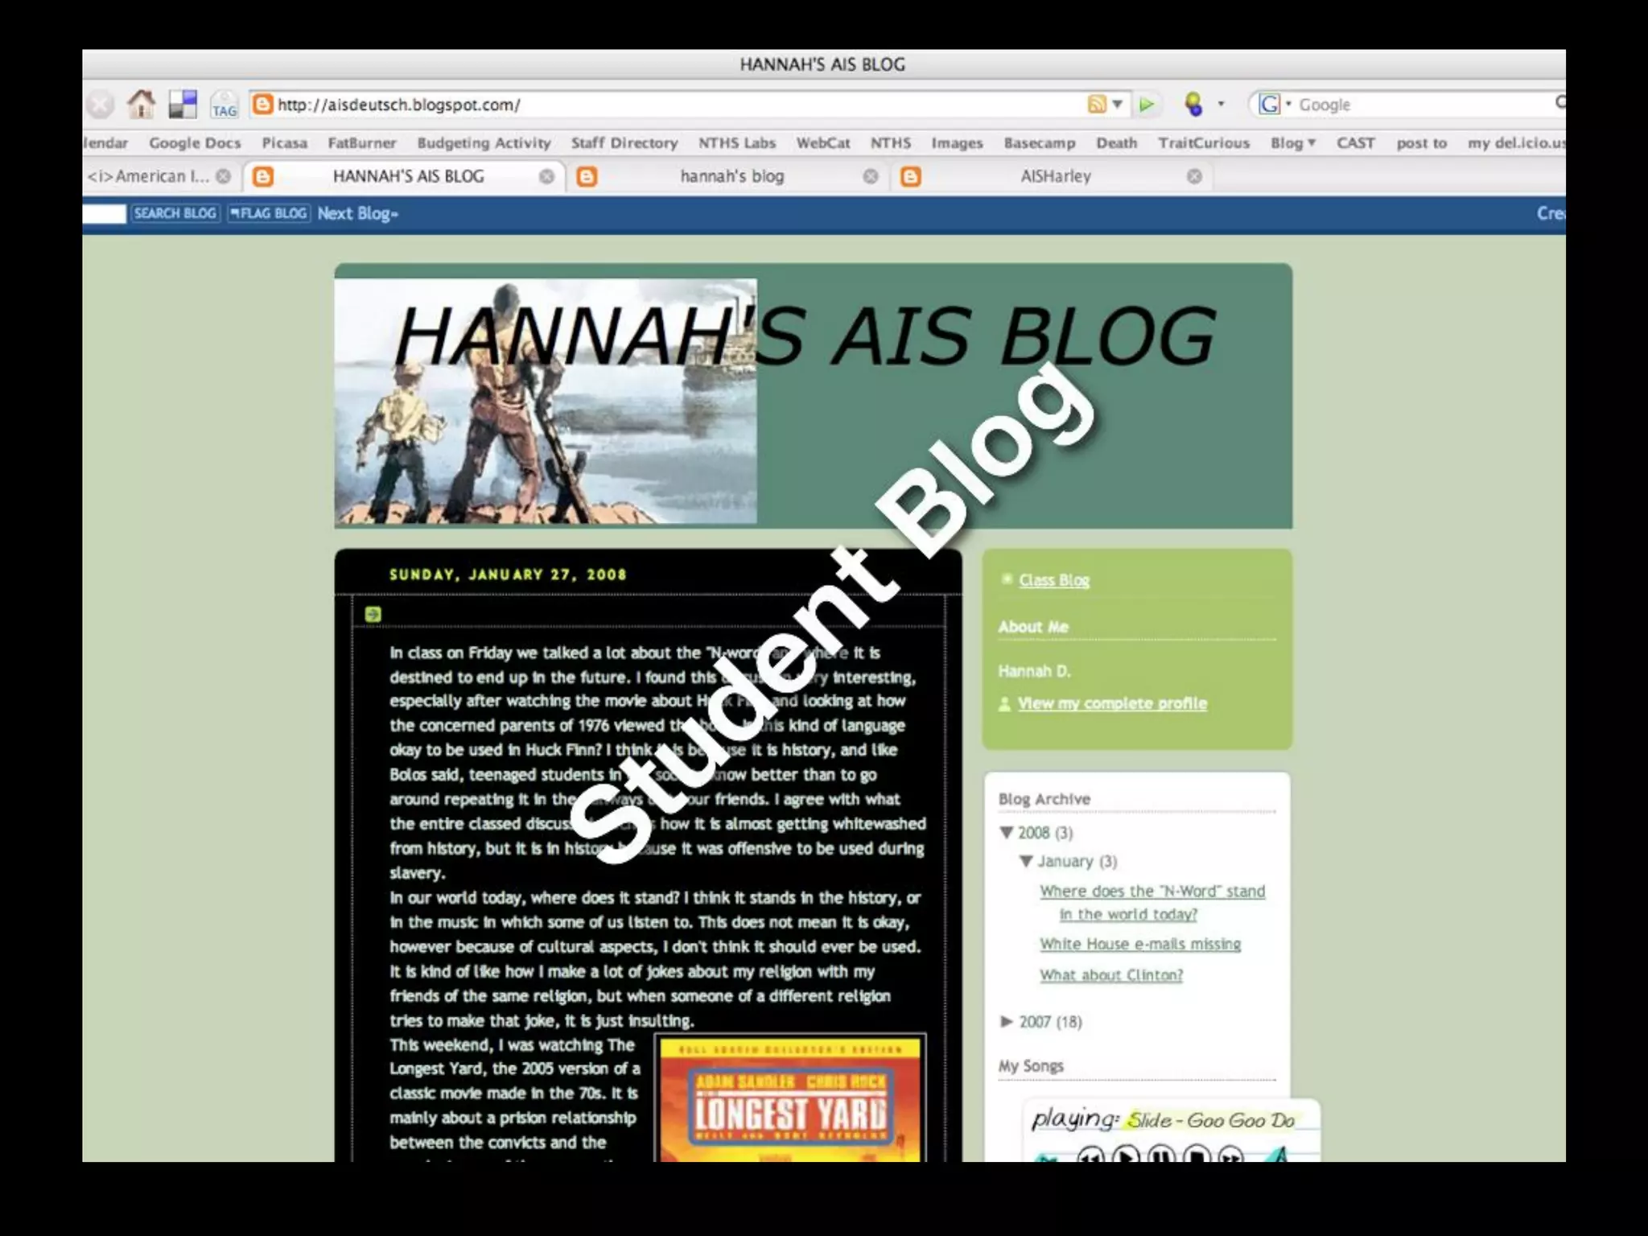Click the Home icon in toolbar
Viewport: 1648px width, 1236px height.
click(142, 104)
